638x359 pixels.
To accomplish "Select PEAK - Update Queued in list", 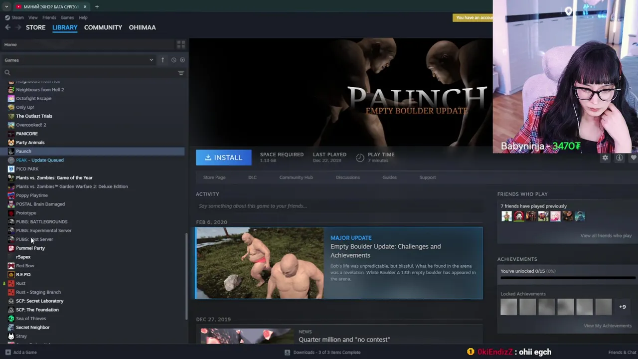I will coord(40,160).
